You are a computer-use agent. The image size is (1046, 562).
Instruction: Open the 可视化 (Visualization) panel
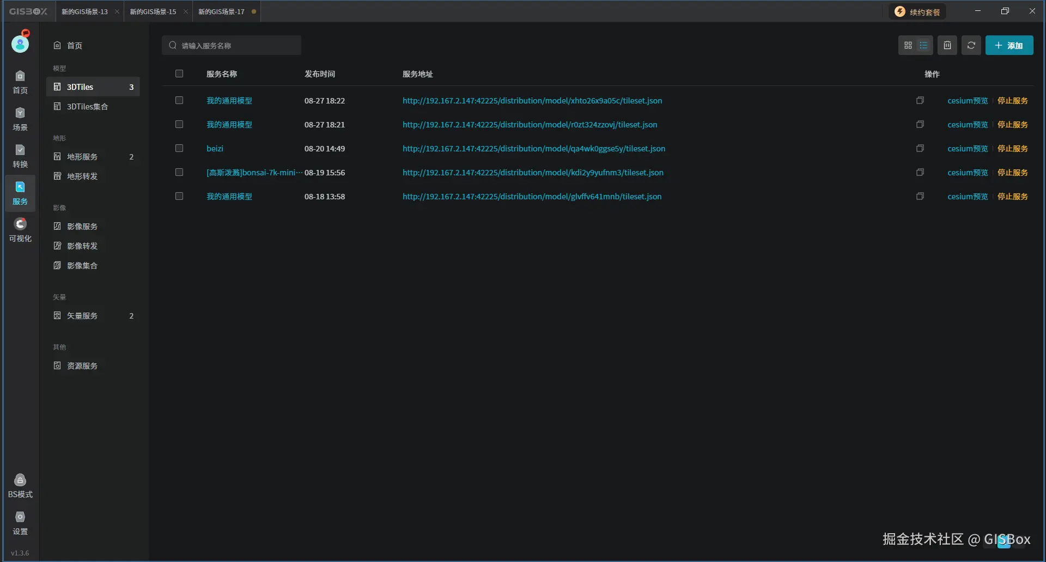tap(20, 229)
